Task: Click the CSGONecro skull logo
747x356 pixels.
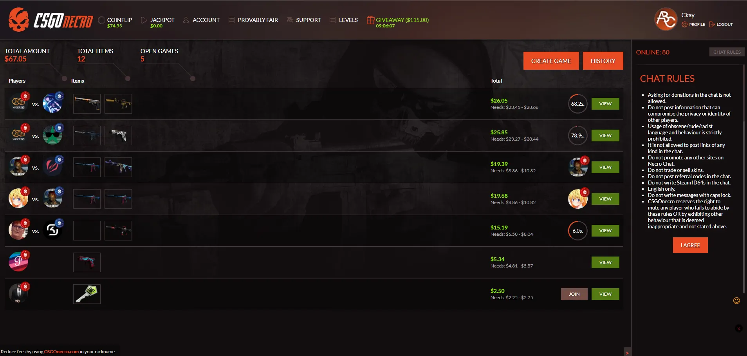Action: pos(19,20)
